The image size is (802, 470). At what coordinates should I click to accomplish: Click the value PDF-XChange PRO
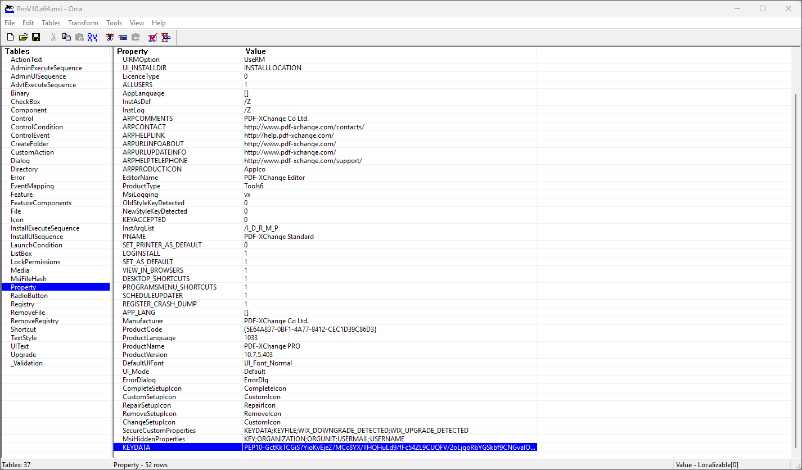[x=272, y=346]
